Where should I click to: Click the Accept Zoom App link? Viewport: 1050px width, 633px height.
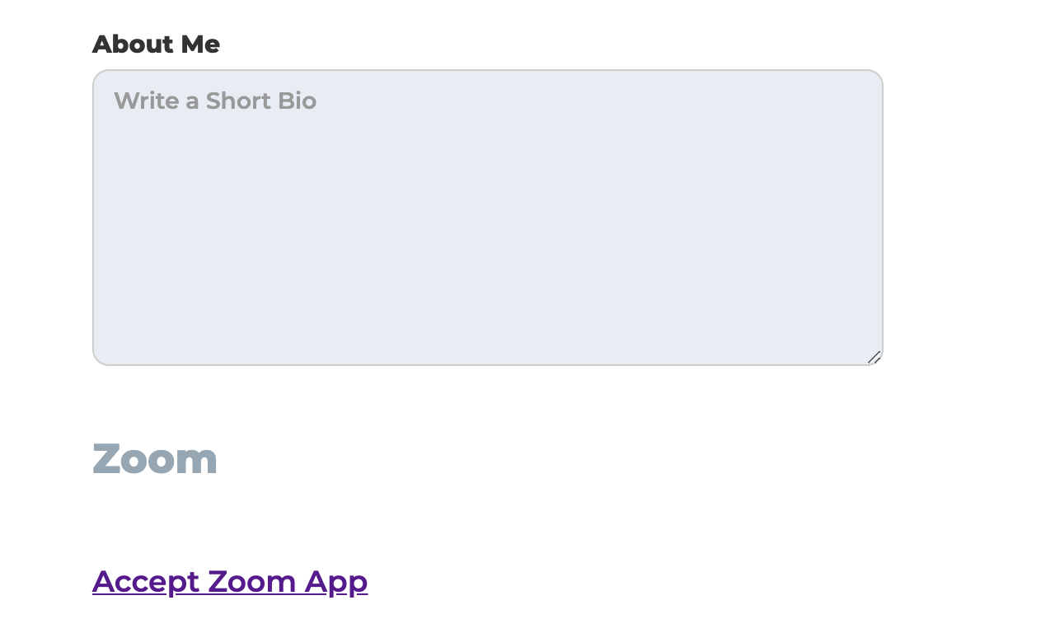[x=230, y=581]
